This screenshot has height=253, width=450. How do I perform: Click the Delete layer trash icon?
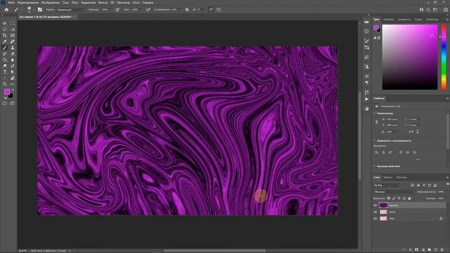click(442, 250)
